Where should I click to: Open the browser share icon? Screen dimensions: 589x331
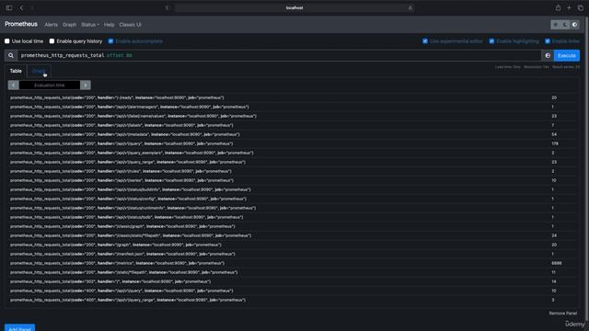pos(559,8)
